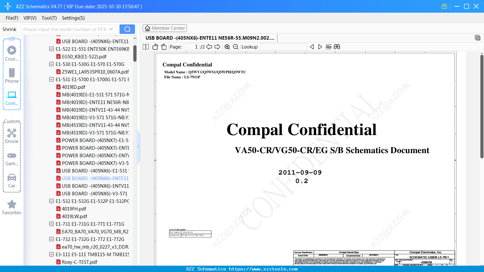Viewport: 484px width, 272px height.
Task: Click the model number search field
Action: click(65, 29)
